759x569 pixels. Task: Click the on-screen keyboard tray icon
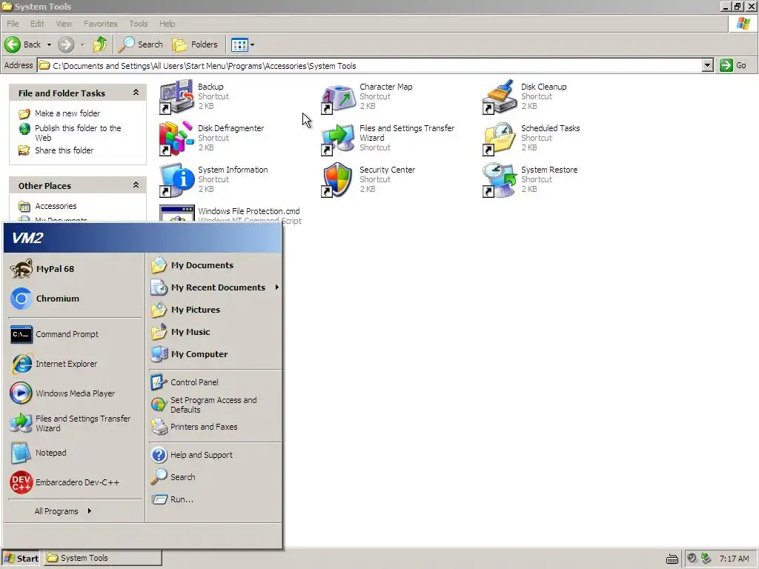pyautogui.click(x=672, y=559)
